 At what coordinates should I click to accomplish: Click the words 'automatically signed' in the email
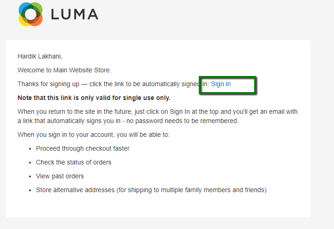click(x=171, y=84)
